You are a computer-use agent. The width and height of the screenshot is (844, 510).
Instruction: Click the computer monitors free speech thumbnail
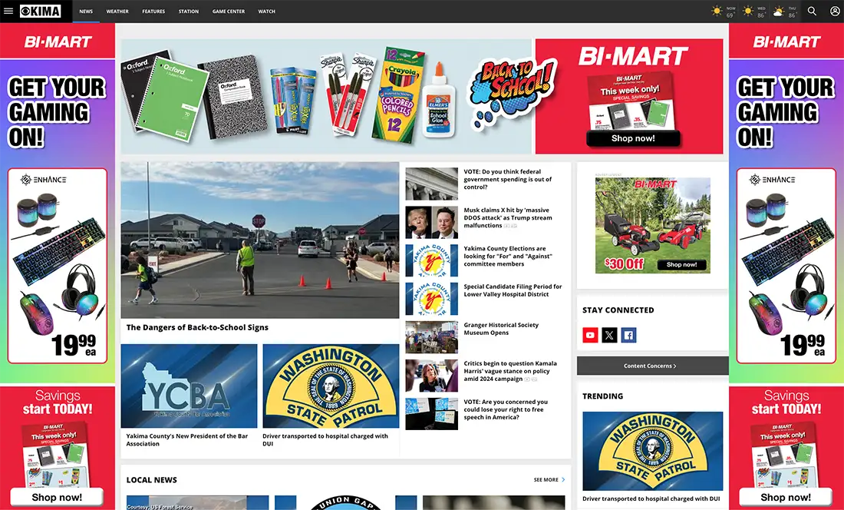(x=432, y=414)
